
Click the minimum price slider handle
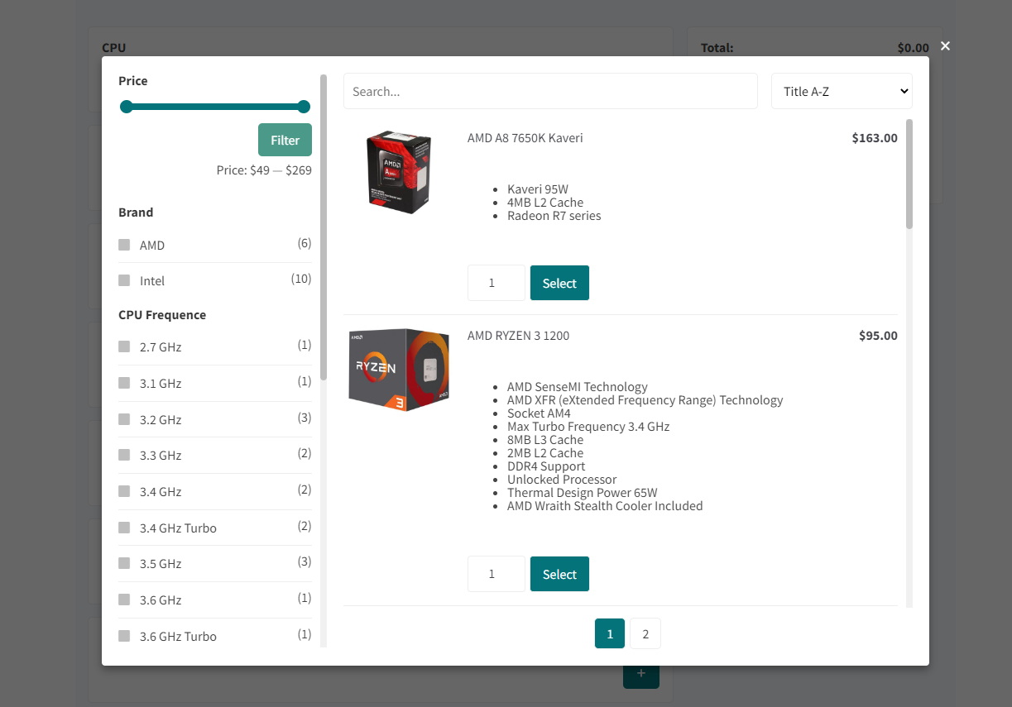127,107
